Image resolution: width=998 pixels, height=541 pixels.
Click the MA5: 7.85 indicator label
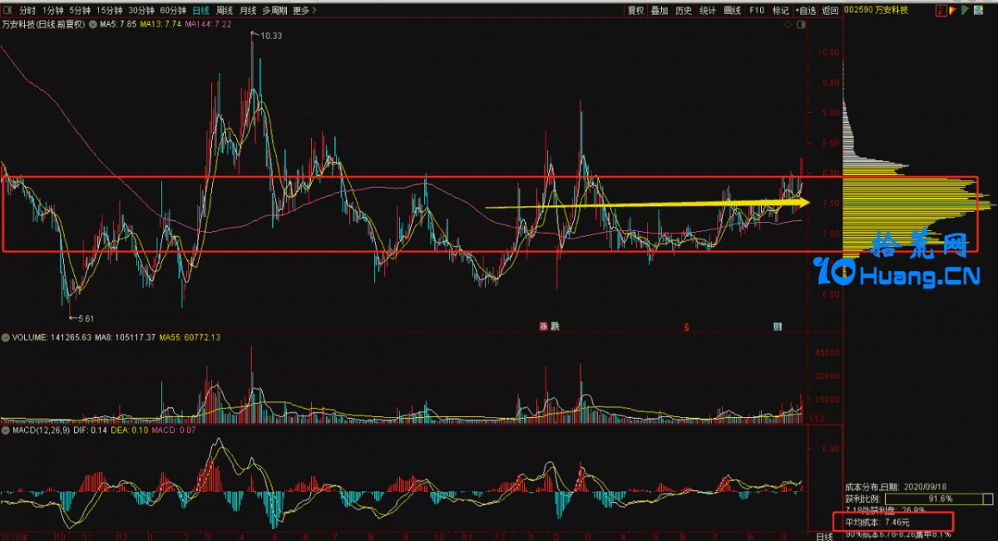tap(118, 26)
